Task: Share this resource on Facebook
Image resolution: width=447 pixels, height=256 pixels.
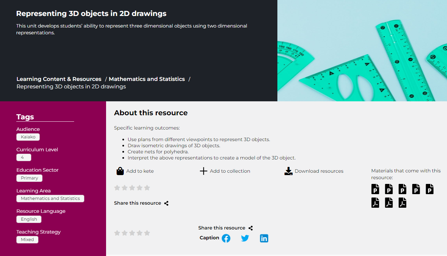Action: coord(226,238)
